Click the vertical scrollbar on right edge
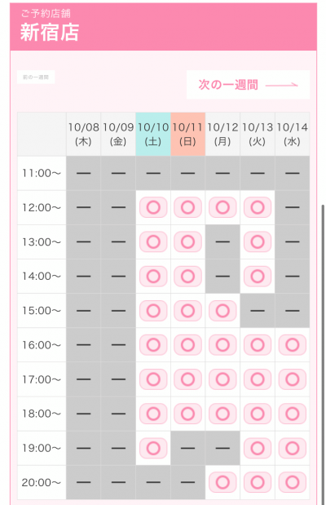The height and width of the screenshot is (505, 326). point(323,354)
